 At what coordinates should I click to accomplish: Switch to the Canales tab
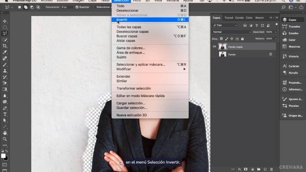pos(239,18)
